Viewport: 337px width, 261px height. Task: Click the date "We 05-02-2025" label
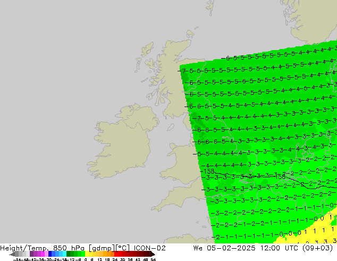[x=224, y=248]
